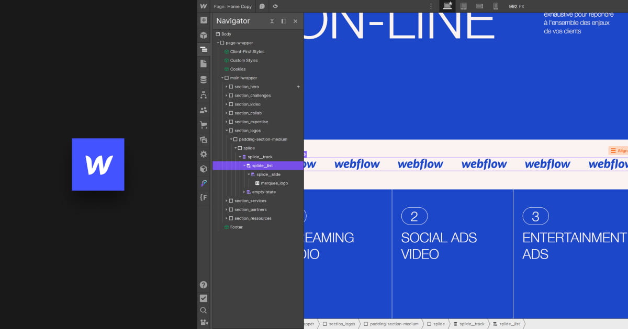
Task: Expand the section_hero tree item
Action: click(x=227, y=87)
